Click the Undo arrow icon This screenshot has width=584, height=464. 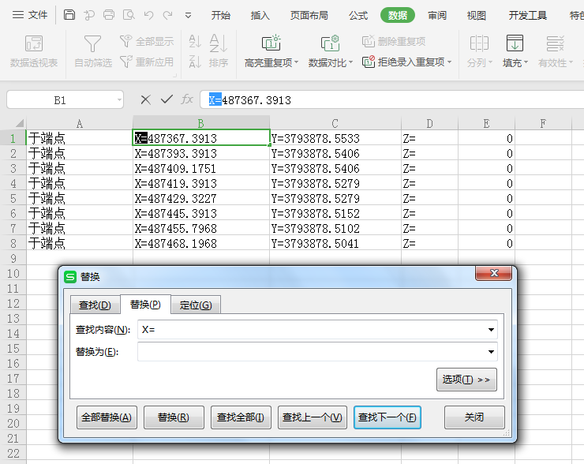pyautogui.click(x=149, y=15)
